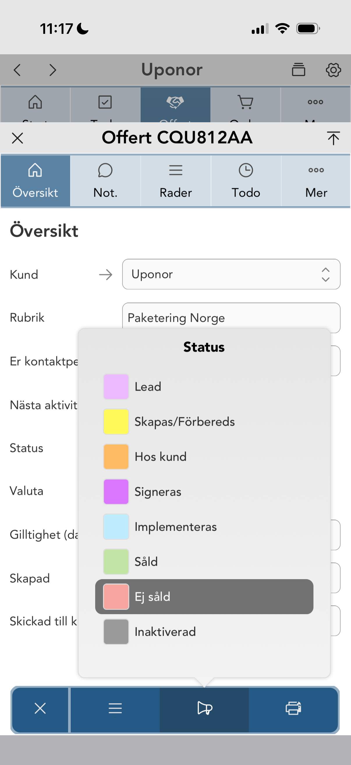Close the Offert CQU812AA panel

click(17, 138)
